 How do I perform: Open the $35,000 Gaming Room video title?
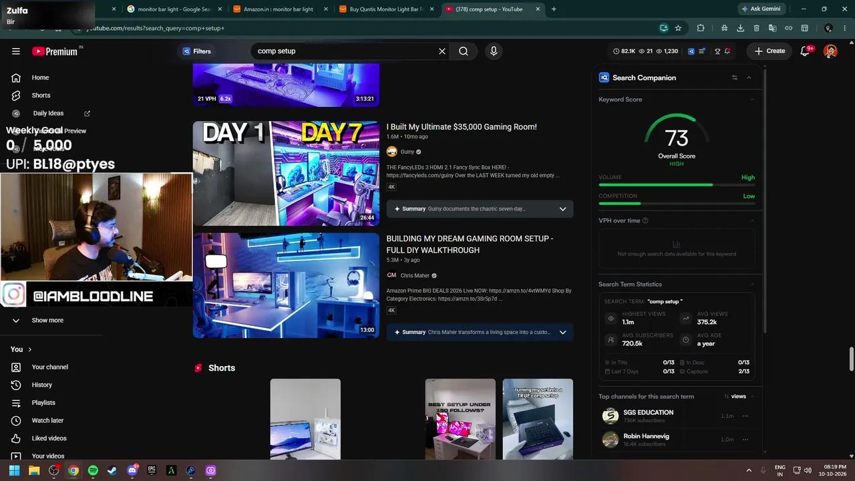[x=462, y=127]
